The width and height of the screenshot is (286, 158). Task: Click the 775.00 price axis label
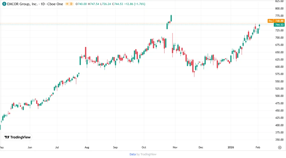(x=279, y=16)
